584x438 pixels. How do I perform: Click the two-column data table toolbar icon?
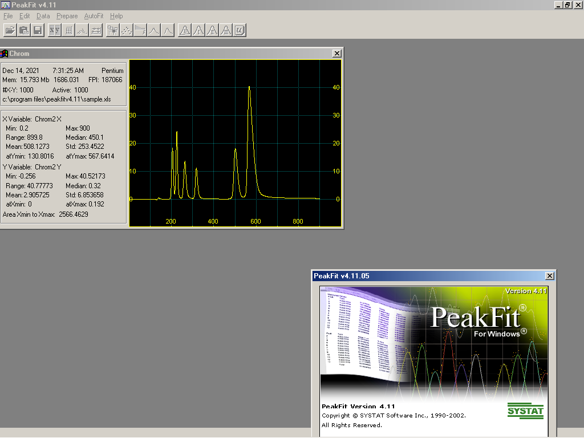[x=55, y=30]
